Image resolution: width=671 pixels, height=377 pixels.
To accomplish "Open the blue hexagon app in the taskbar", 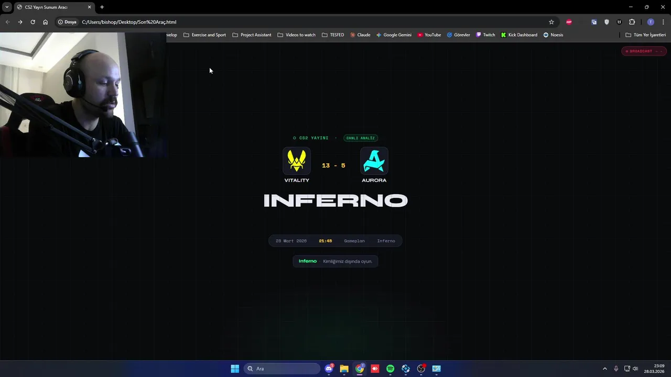I will click(406, 369).
